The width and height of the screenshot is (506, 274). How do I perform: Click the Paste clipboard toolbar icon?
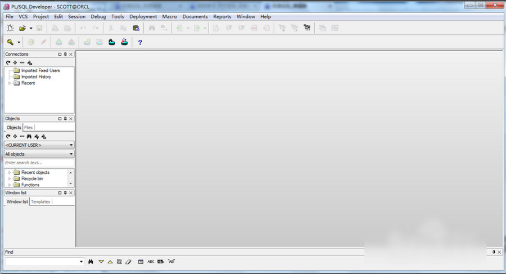135,28
